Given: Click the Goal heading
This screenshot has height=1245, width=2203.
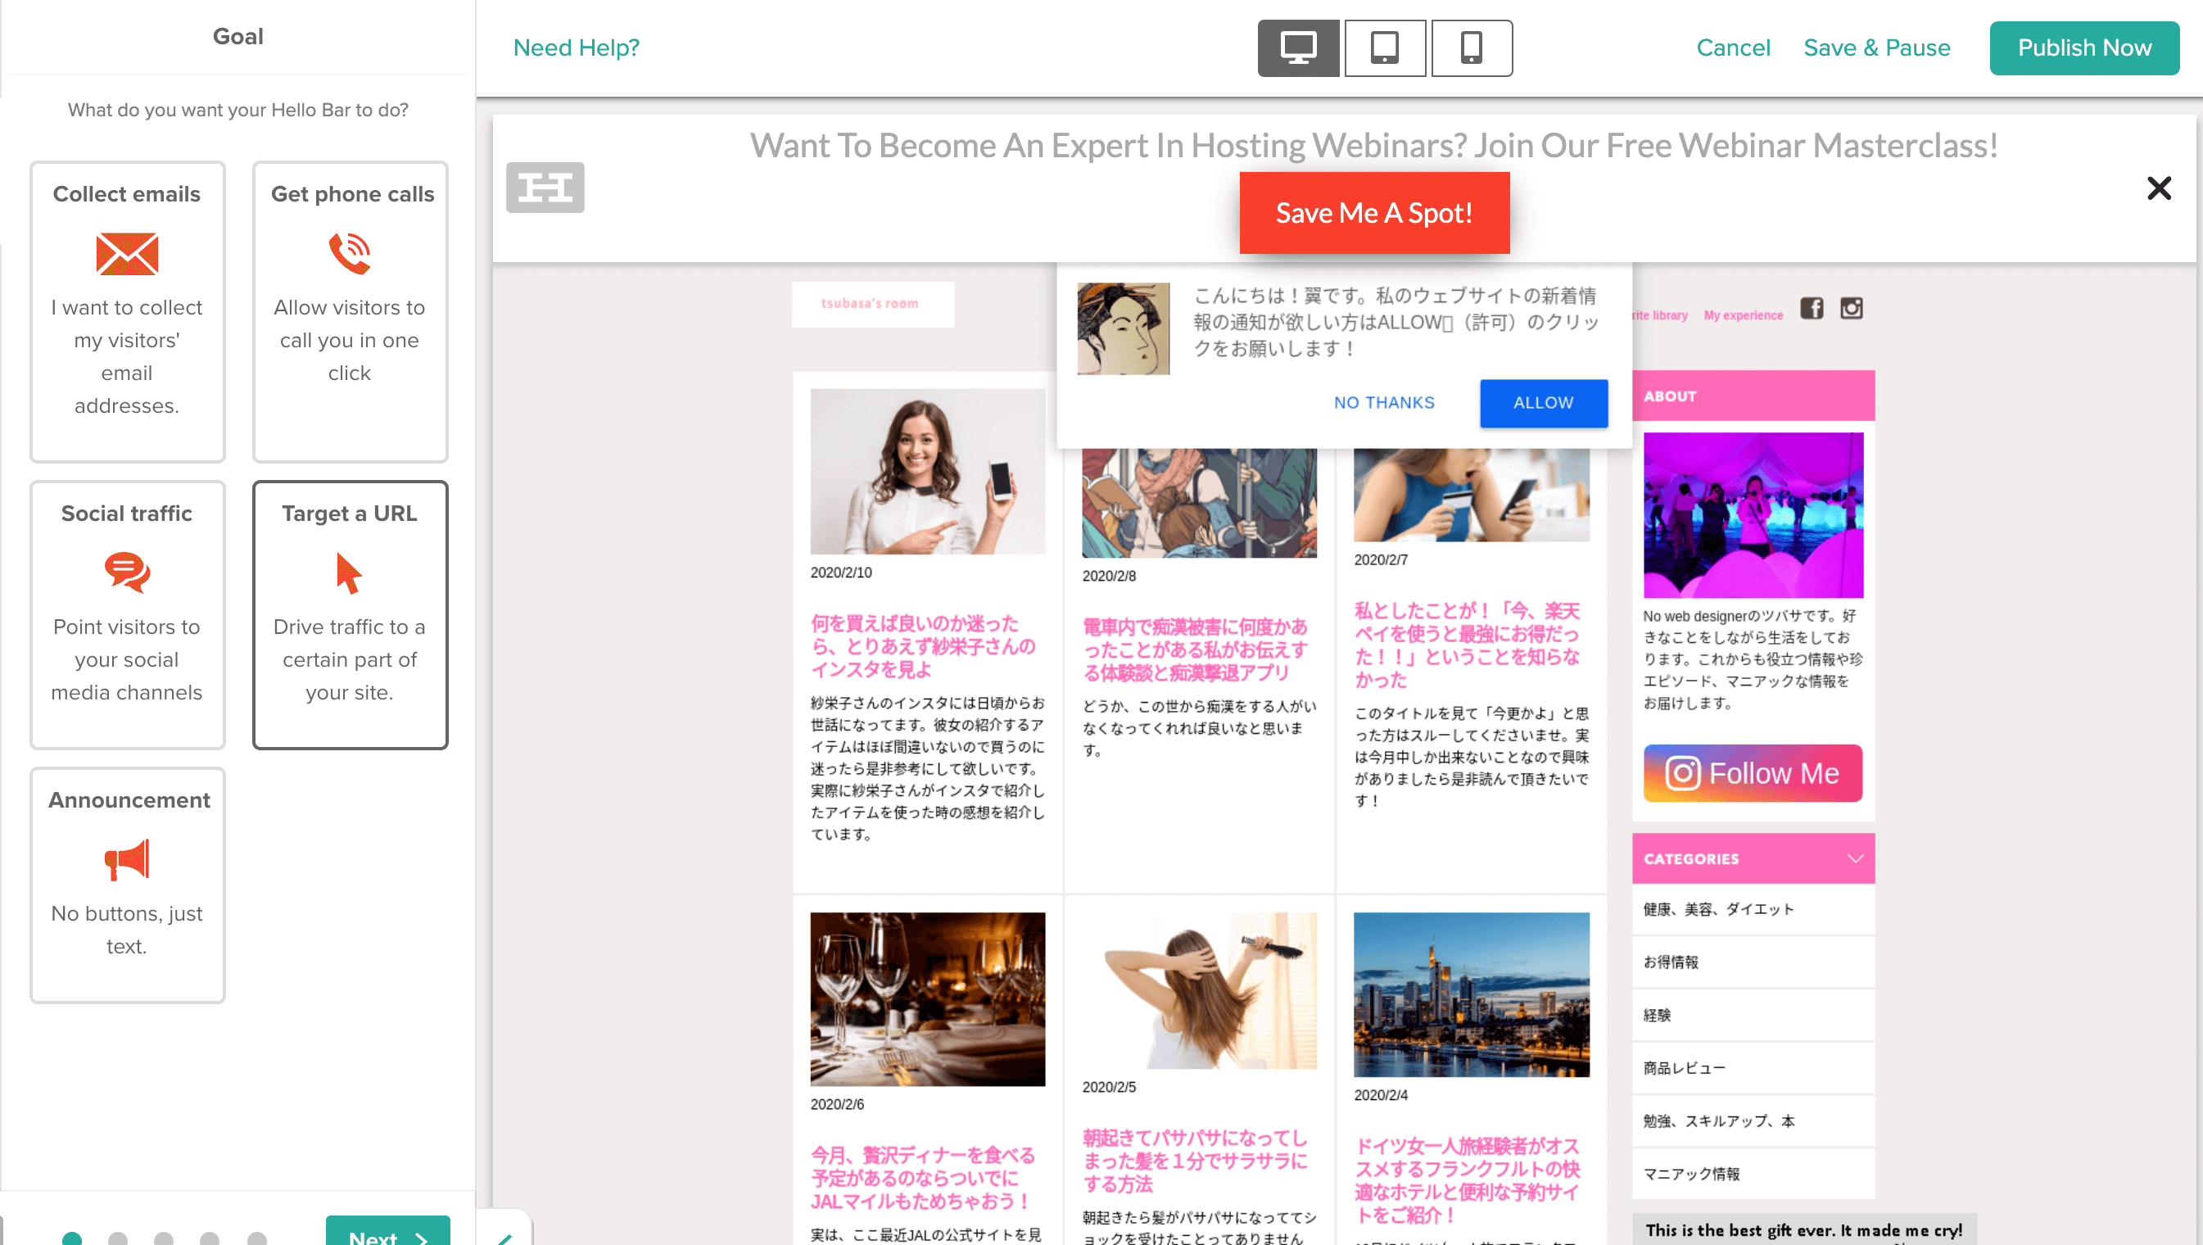Looking at the screenshot, I should click(x=237, y=36).
